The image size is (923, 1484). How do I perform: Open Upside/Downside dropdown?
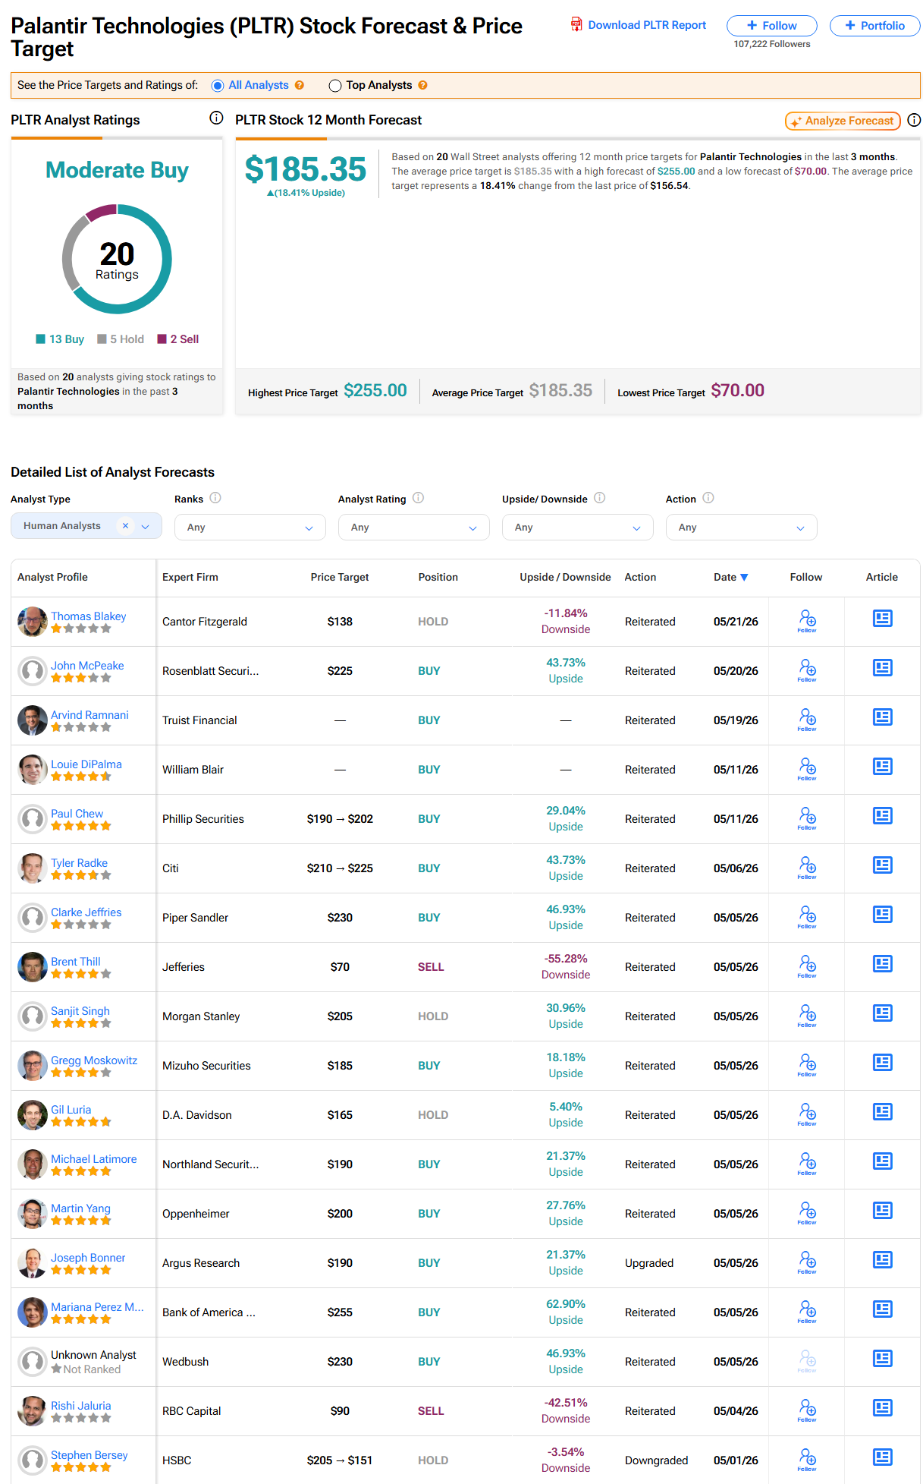tap(578, 527)
